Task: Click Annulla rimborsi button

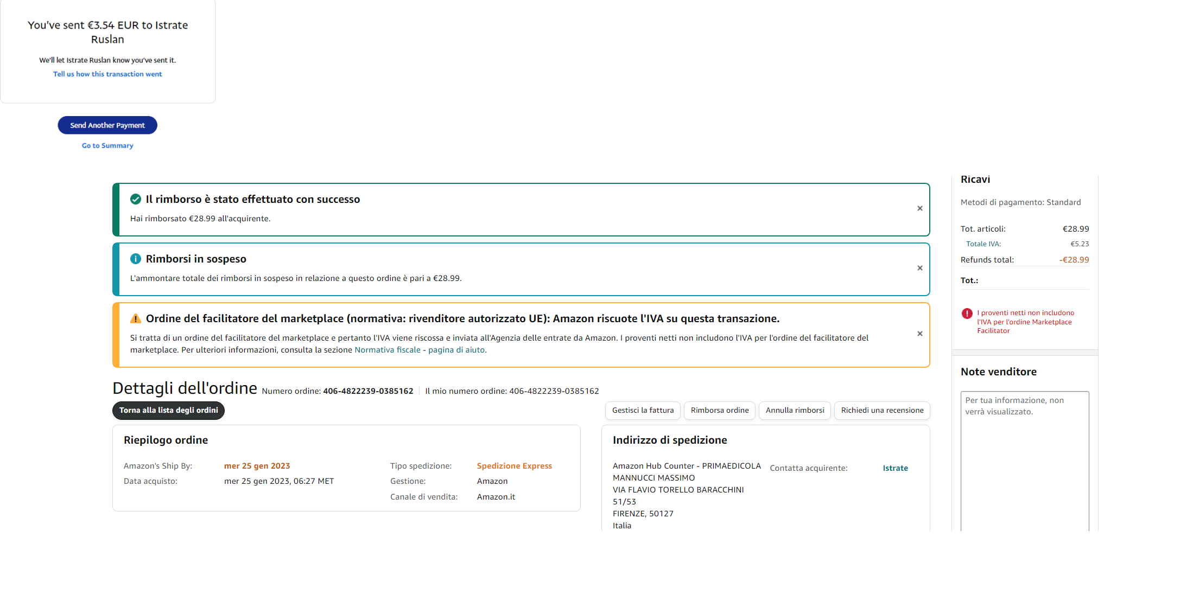Action: pyautogui.click(x=795, y=411)
